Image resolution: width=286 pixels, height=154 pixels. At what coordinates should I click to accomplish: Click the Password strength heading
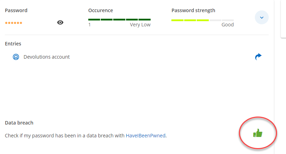tap(193, 10)
